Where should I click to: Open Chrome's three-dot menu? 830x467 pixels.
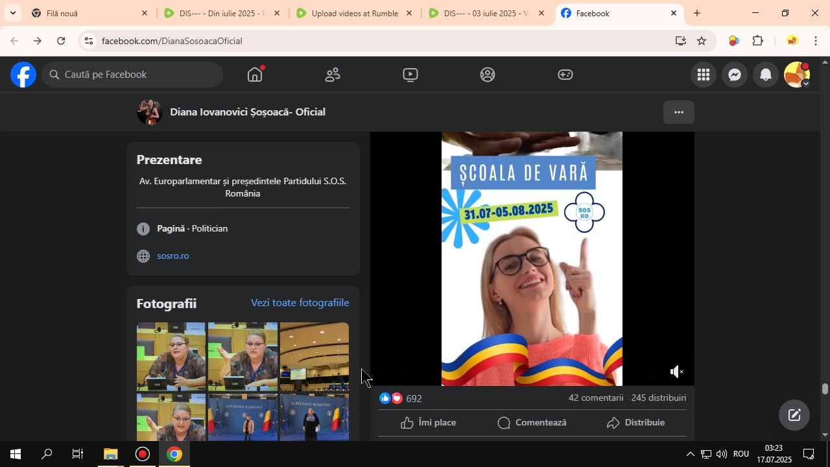pos(816,41)
